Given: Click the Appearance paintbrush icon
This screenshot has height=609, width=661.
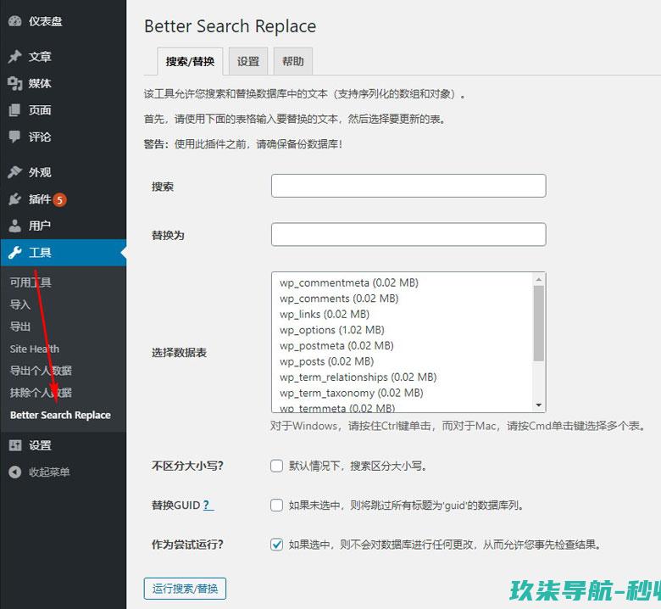Looking at the screenshot, I should click(x=14, y=172).
